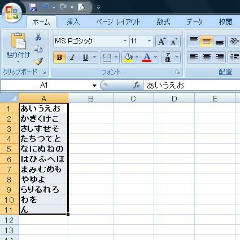240x240 pixels.
Task: Save the workbook with the floppy icon
Action: [33, 7]
